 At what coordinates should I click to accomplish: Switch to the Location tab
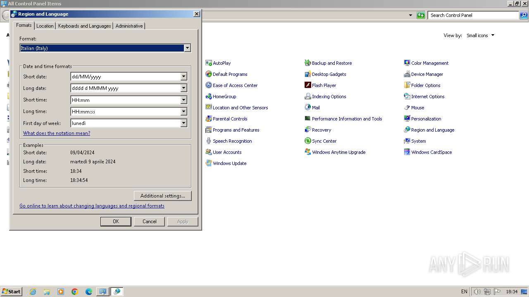[x=45, y=26]
